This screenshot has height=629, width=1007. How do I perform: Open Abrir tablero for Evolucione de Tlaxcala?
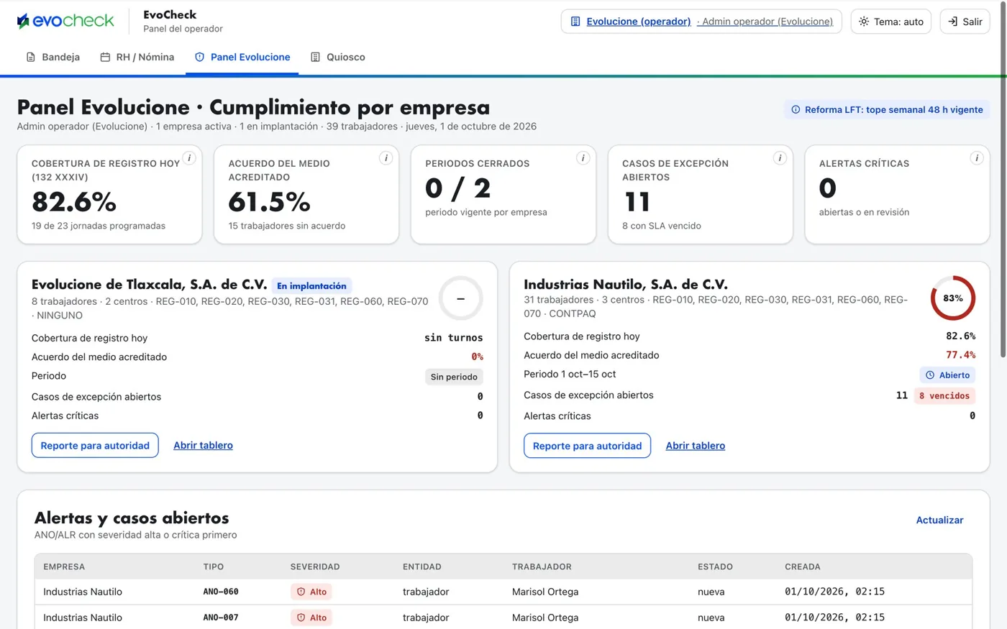[x=203, y=446]
